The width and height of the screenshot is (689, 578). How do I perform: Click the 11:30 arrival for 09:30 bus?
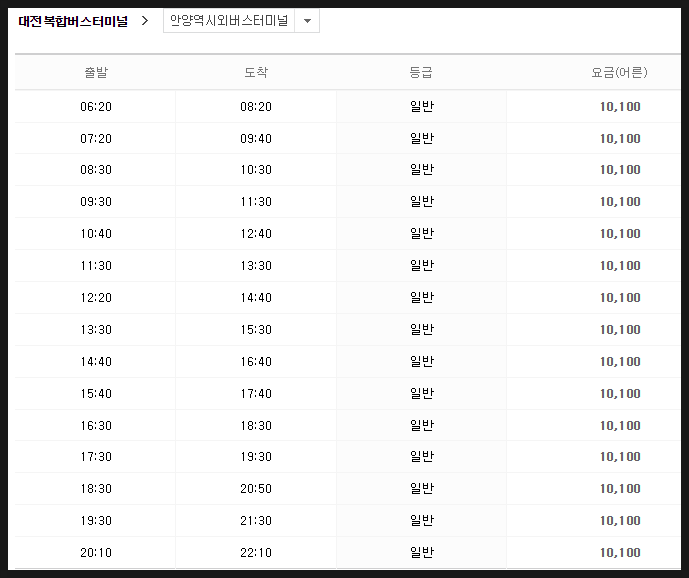[x=256, y=202]
